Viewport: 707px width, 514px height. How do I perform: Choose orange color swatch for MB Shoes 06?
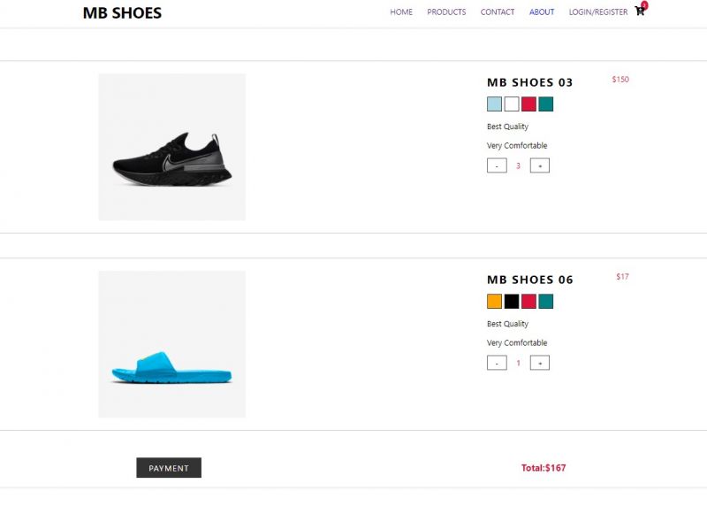(x=494, y=302)
